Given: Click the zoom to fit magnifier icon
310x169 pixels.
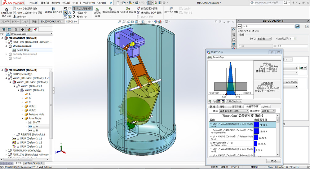Looking at the screenshot, I should pyautogui.click(x=120, y=22).
